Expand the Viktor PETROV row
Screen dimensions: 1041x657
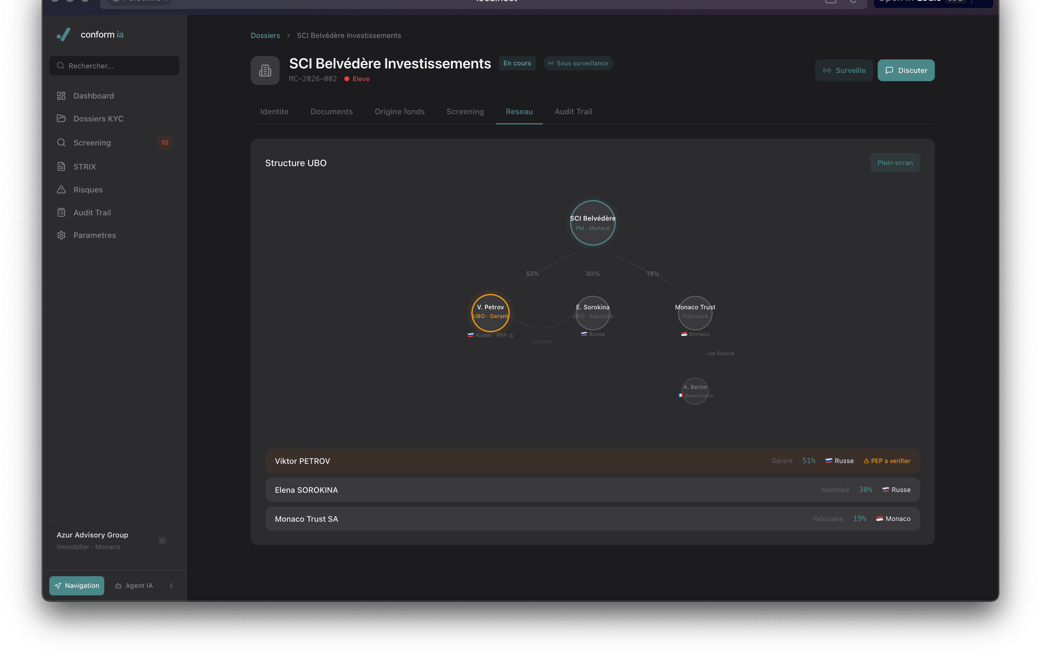coord(592,461)
